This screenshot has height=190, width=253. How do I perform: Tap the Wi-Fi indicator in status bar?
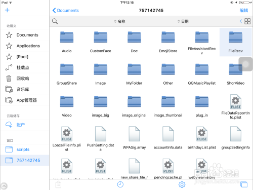[11, 3]
